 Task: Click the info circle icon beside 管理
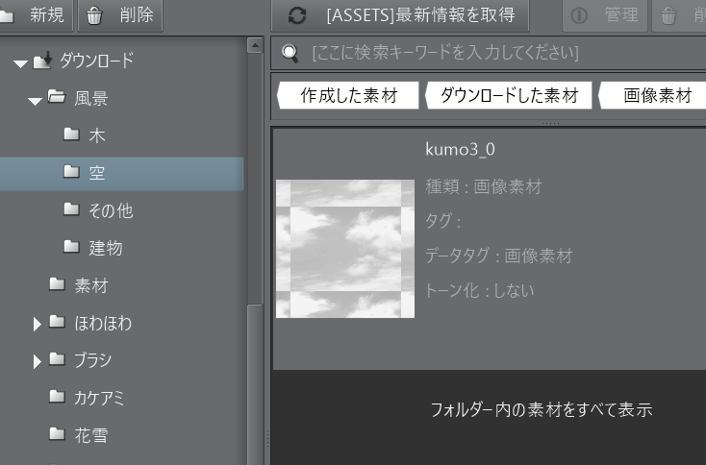579,15
